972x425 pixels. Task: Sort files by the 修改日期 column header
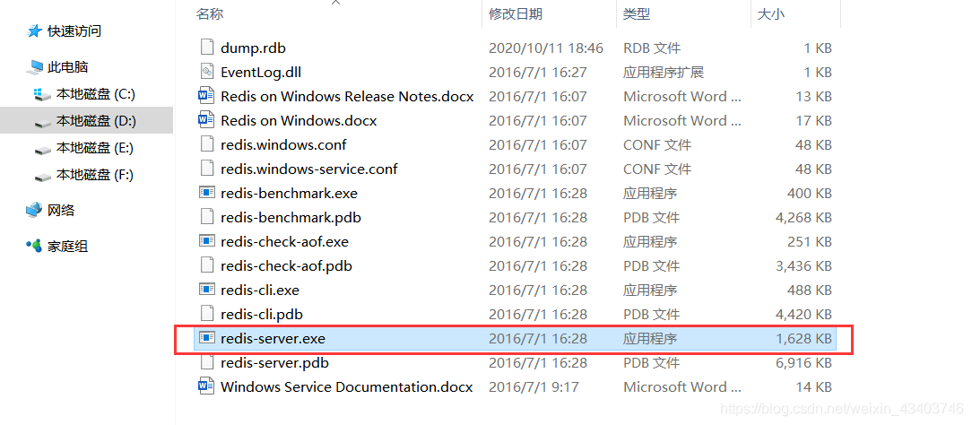click(515, 14)
